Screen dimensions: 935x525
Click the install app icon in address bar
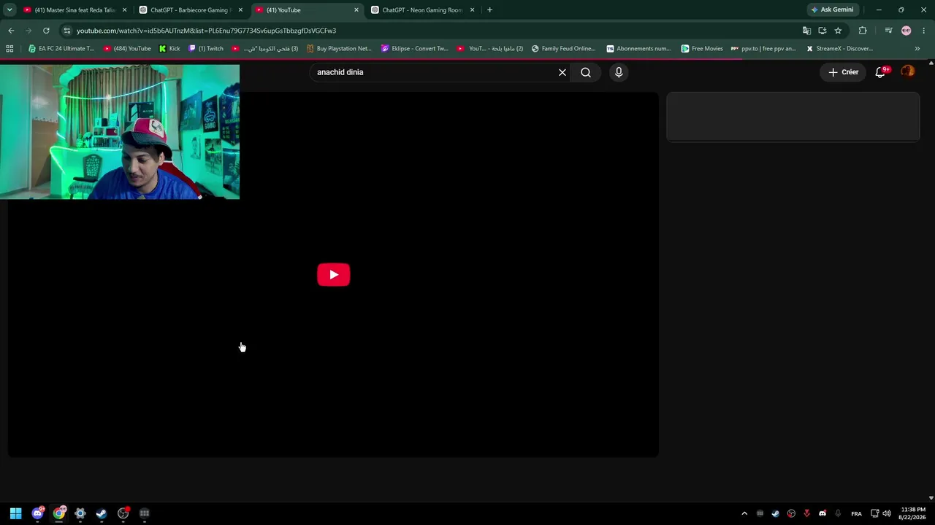[823, 31]
